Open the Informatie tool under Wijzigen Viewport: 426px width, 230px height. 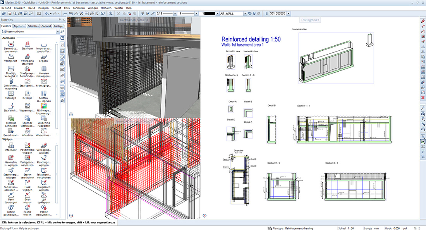(x=11, y=147)
